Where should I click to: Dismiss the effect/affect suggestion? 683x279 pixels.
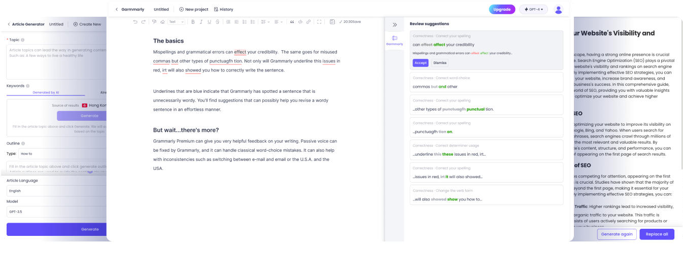point(440,63)
